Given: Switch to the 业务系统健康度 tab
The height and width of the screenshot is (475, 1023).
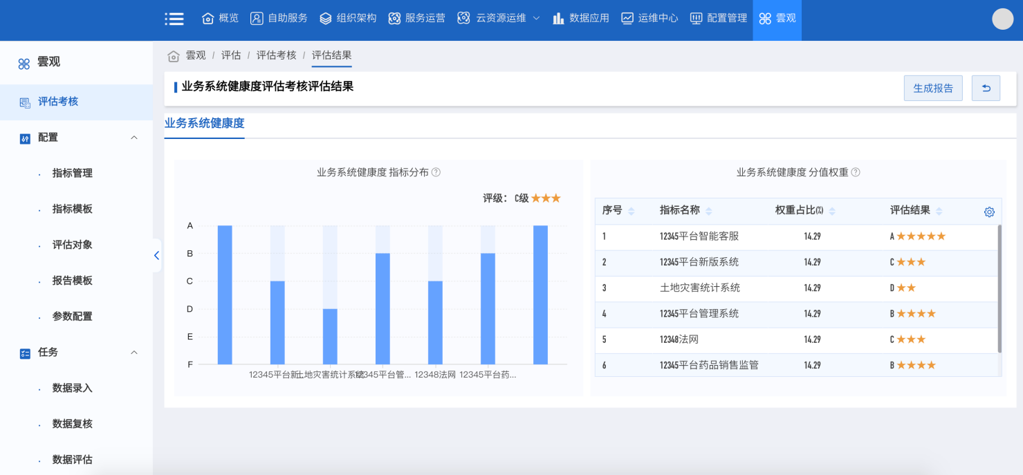Looking at the screenshot, I should 204,124.
